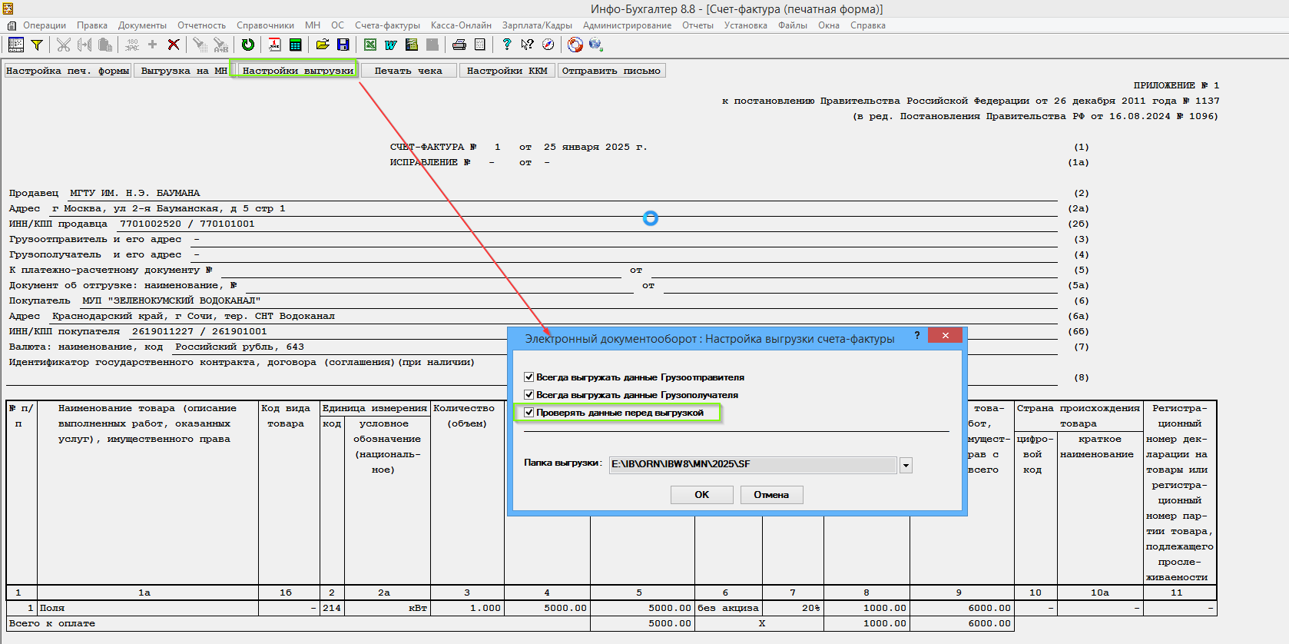This screenshot has height=644, width=1289.
Task: Open the Правка menu
Action: point(92,25)
